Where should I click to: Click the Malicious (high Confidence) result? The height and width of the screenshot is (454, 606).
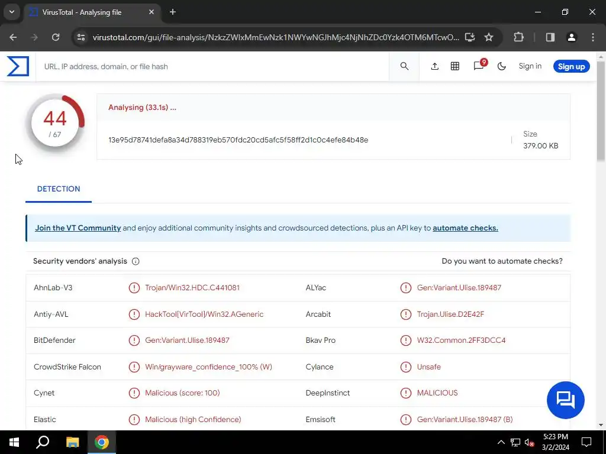pos(193,420)
